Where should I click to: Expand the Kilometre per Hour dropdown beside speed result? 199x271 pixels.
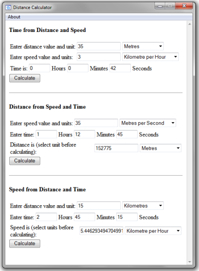[153, 231]
